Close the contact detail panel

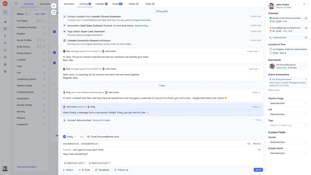54,6
